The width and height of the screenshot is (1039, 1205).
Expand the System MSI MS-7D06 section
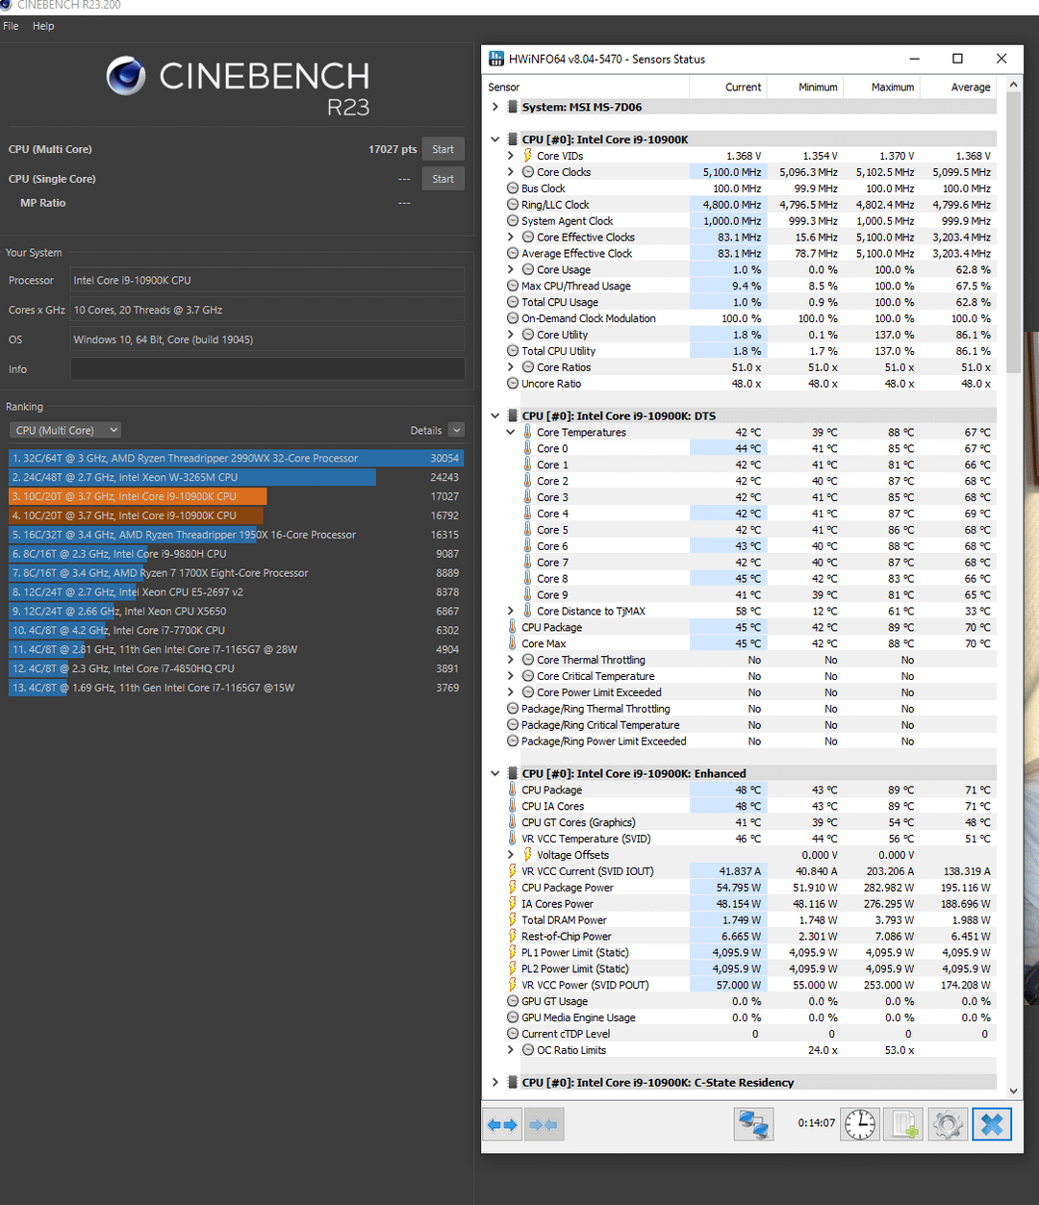pos(495,107)
